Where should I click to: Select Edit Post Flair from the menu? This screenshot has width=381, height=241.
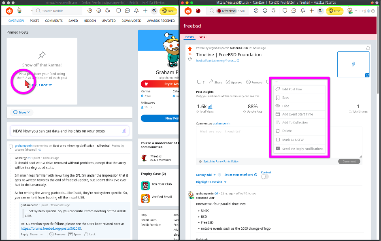[x=292, y=89]
